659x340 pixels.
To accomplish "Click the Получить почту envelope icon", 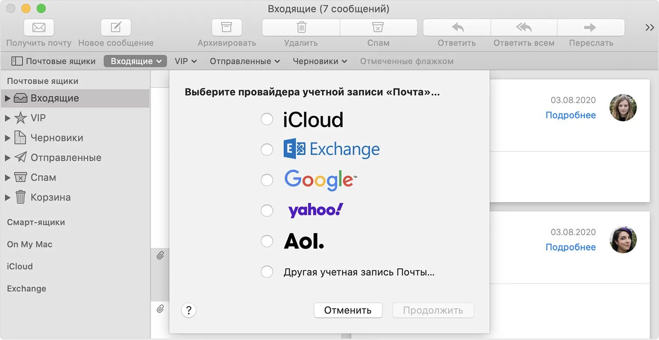I will (39, 28).
